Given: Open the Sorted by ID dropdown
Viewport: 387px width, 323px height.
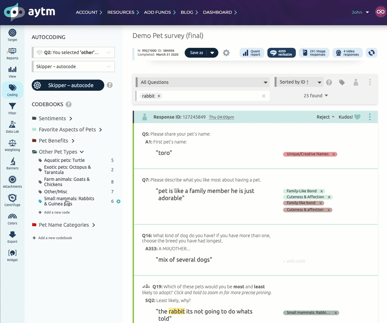Looking at the screenshot, I should pos(299,82).
